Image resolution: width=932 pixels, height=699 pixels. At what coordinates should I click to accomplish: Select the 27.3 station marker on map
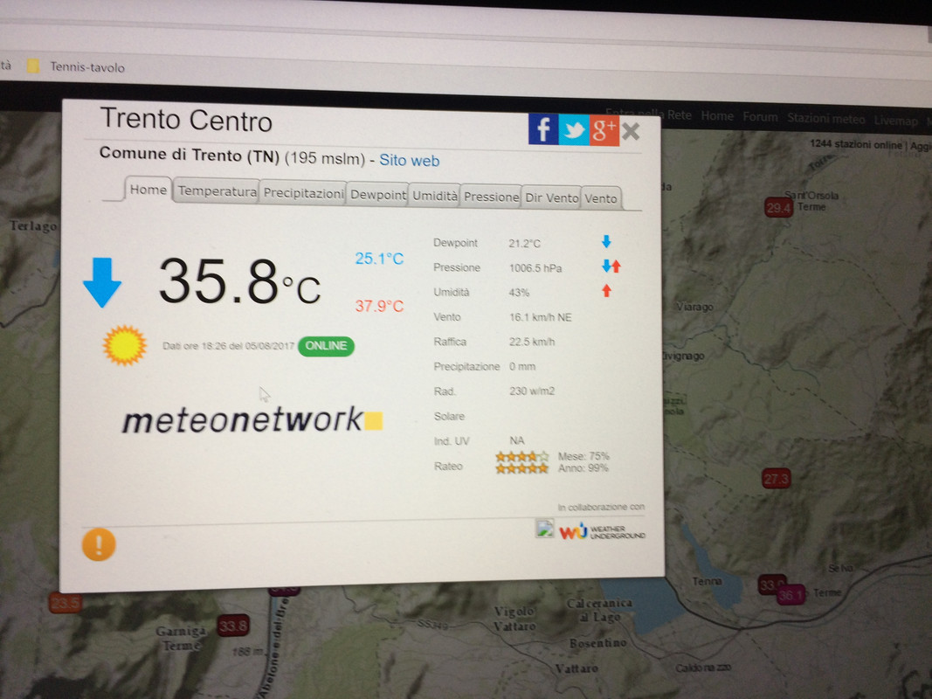pyautogui.click(x=777, y=479)
